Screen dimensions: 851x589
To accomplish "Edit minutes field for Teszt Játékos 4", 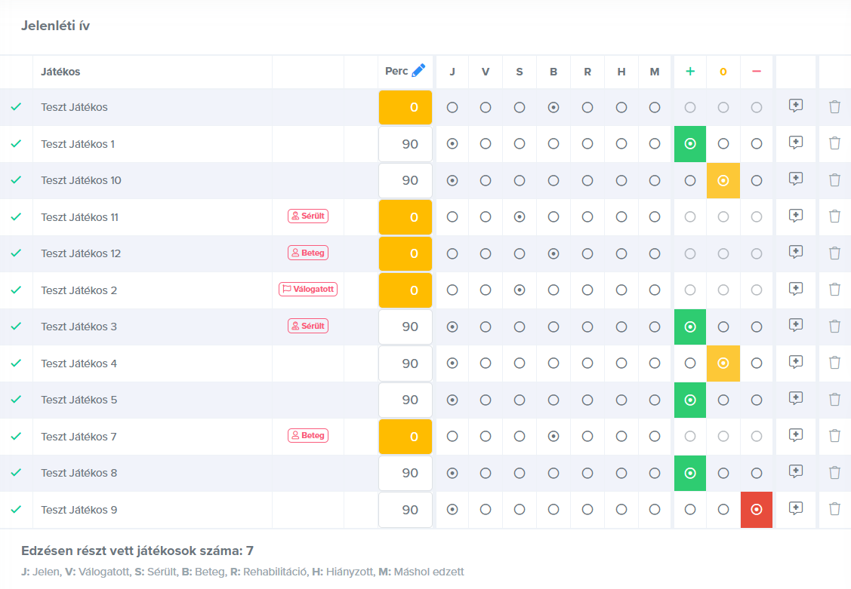I will 405,364.
